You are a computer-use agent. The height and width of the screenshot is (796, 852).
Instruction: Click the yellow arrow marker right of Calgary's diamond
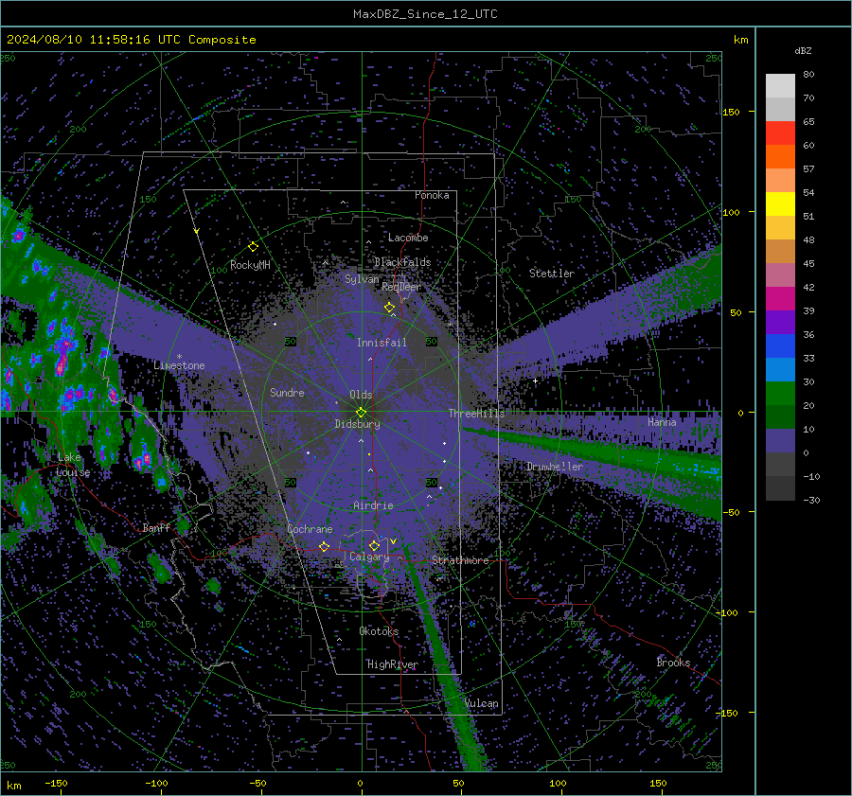click(393, 541)
